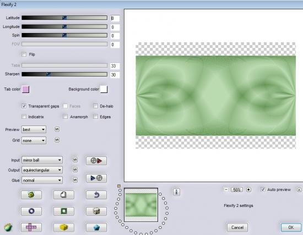The width and height of the screenshot is (303, 235).
Task: Click the Sharpen slider handle
Action: pos(48,74)
